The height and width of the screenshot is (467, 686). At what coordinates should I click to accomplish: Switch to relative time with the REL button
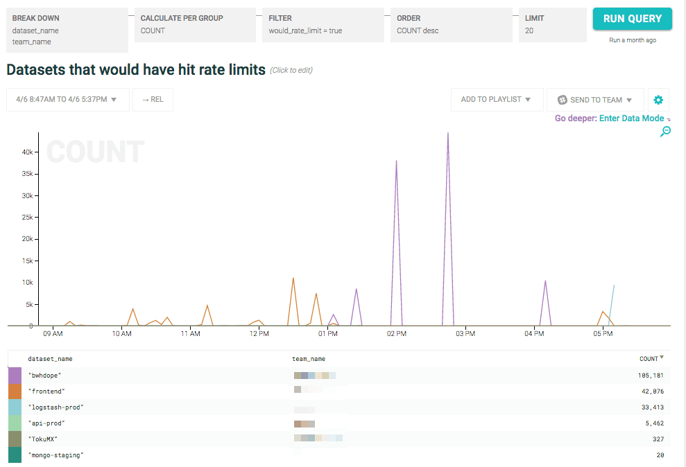click(153, 99)
